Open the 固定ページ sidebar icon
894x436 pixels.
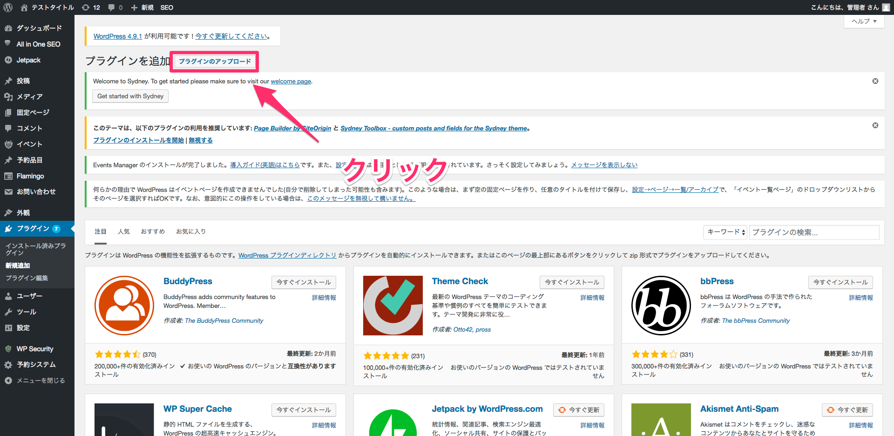pyautogui.click(x=8, y=112)
